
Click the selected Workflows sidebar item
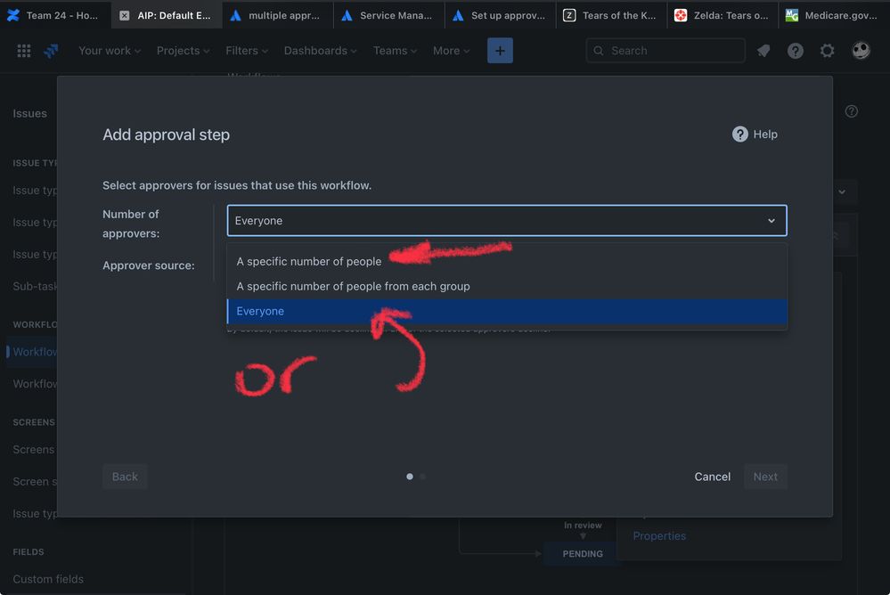pos(32,352)
